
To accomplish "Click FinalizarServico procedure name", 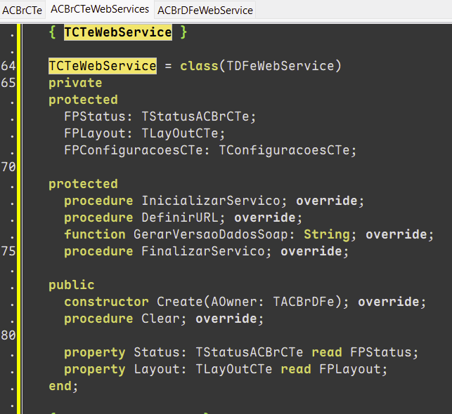I will point(203,251).
